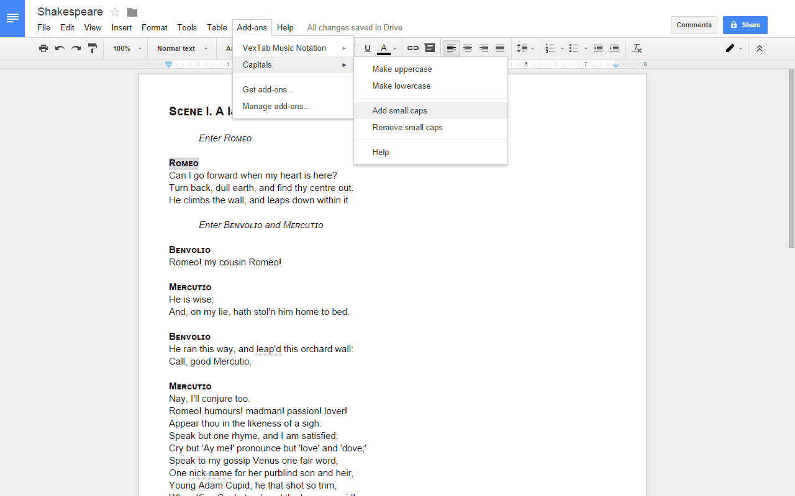Click the numbered list icon
Screen dimensions: 795x496
click(550, 48)
